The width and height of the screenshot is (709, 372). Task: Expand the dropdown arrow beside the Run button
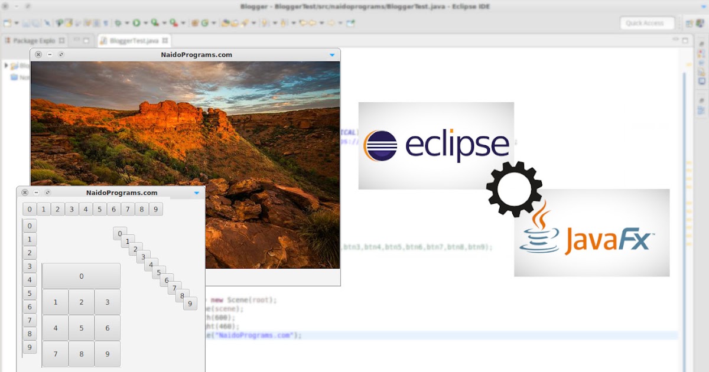pos(145,23)
